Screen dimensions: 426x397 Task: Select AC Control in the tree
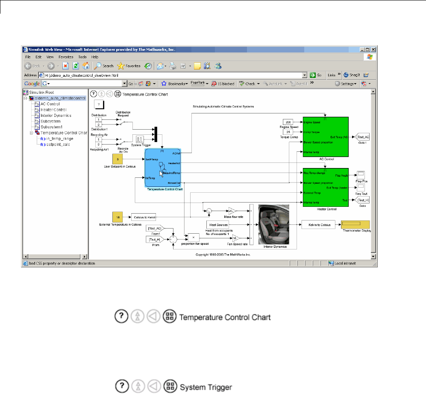[x=50, y=104]
